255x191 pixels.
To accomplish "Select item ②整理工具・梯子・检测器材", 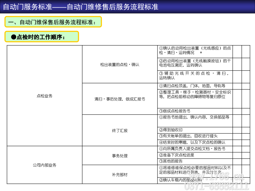I will pos(195,95).
